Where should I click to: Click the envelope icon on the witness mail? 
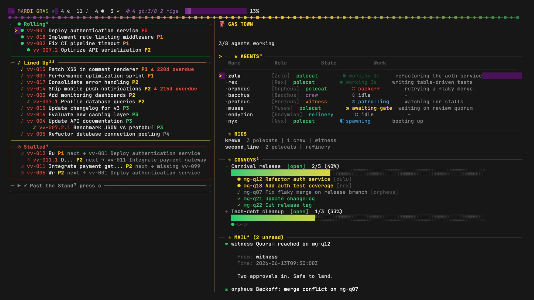coord(227,244)
